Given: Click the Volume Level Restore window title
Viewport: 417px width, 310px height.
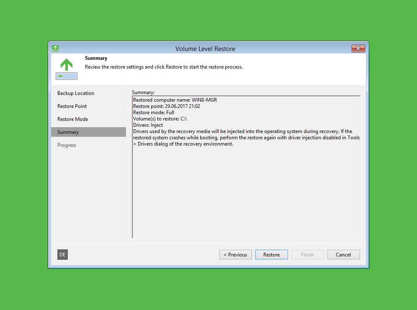Looking at the screenshot, I should pyautogui.click(x=205, y=49).
